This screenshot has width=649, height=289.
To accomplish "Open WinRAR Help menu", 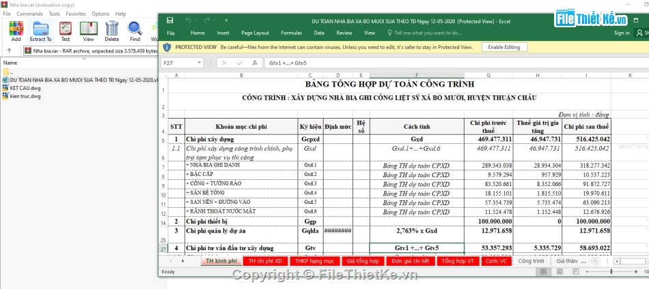I will (120, 14).
